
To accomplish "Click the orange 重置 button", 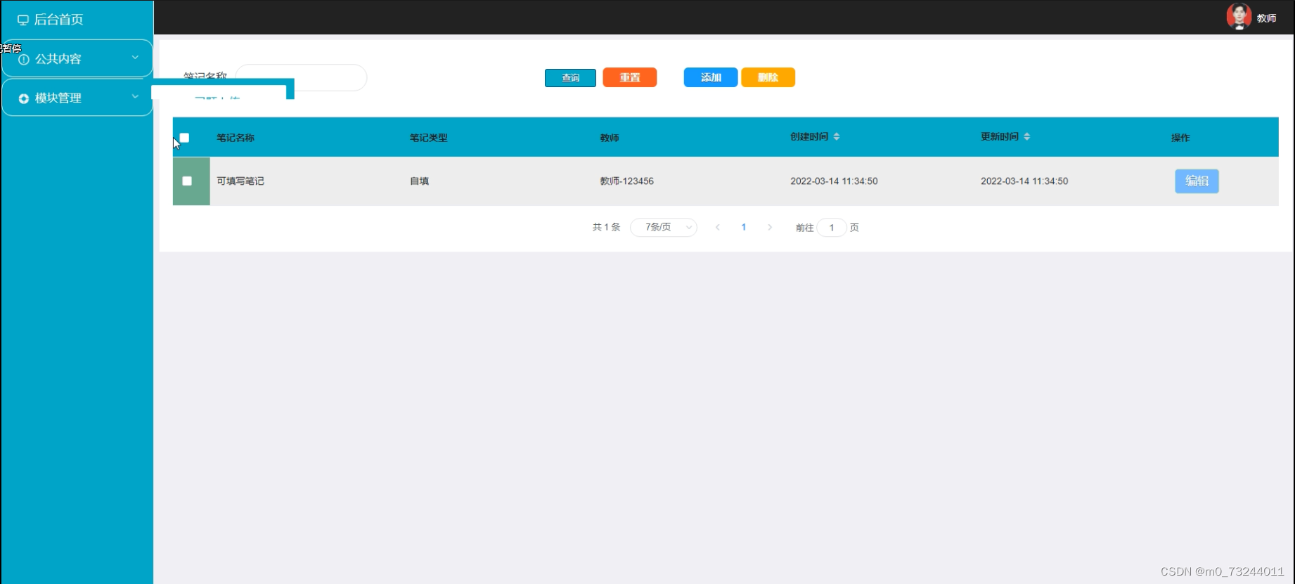I will (x=630, y=77).
